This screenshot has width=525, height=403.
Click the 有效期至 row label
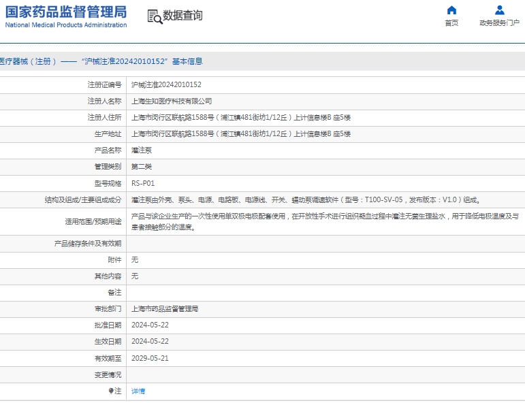[x=108, y=358]
